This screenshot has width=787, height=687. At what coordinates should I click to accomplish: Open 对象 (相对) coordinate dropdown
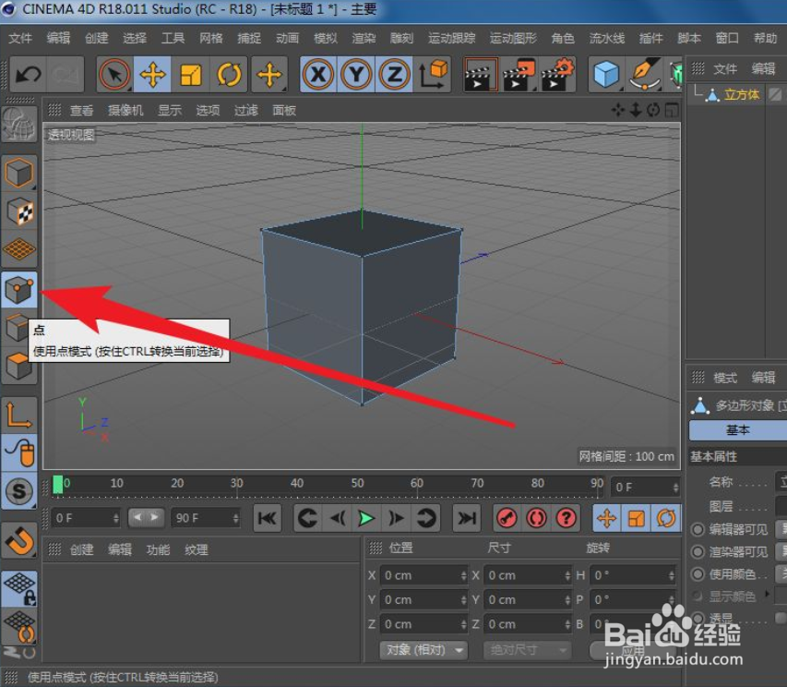pos(423,650)
